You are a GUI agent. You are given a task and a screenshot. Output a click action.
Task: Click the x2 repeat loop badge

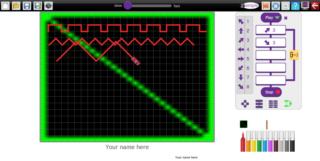294,55
